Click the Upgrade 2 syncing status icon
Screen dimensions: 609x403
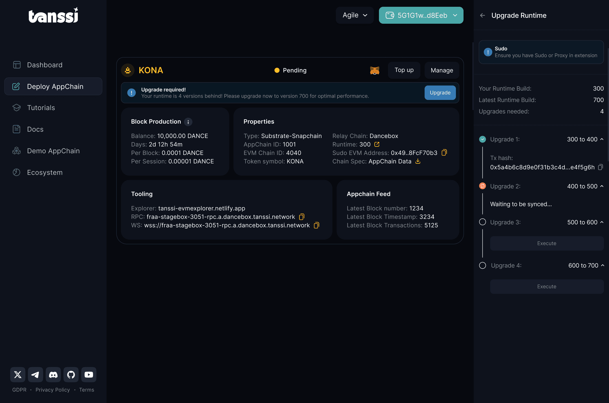483,186
